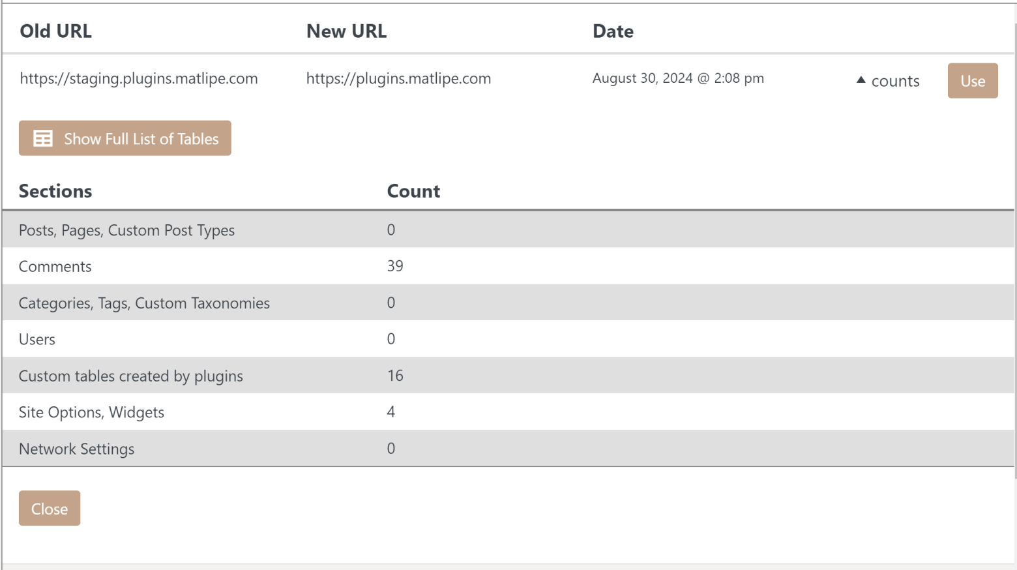Click the new plugins.matlipe.com URL

(x=398, y=79)
